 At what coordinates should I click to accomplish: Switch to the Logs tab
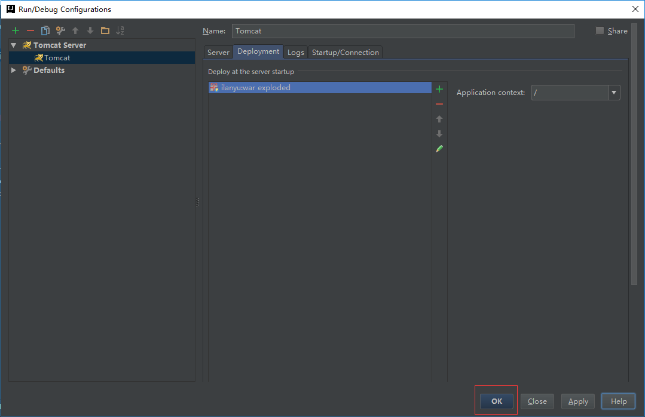295,53
